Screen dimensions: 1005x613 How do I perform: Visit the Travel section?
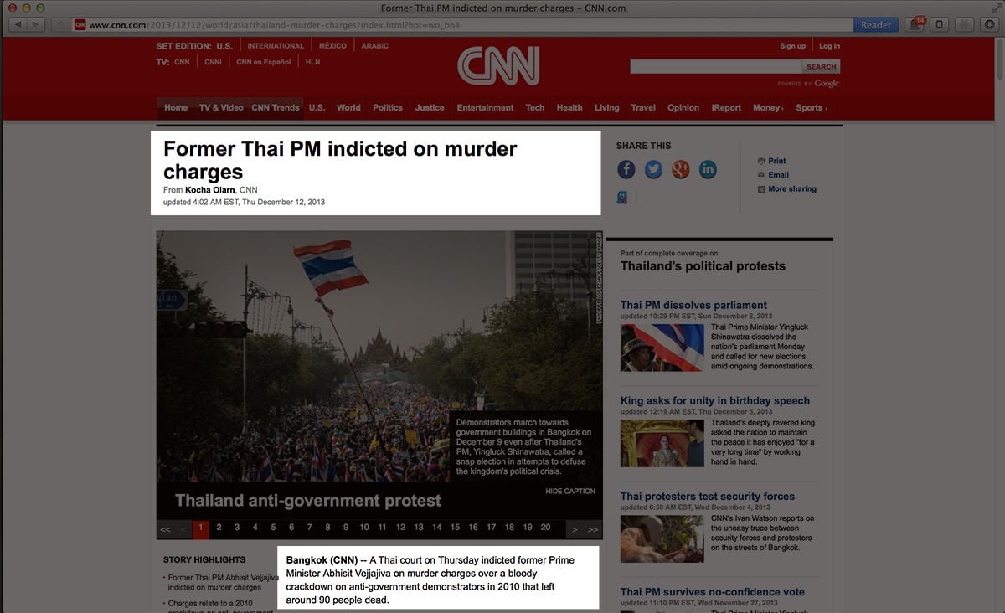[x=643, y=108]
